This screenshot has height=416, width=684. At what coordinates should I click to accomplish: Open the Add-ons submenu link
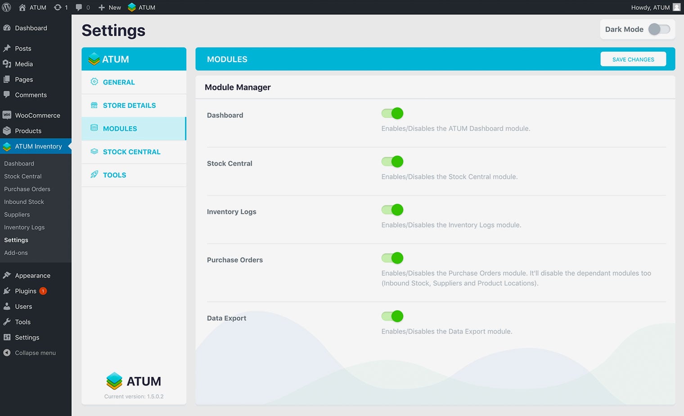pos(16,253)
